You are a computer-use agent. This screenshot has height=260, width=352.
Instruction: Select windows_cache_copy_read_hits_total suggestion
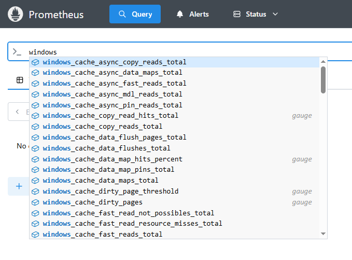coord(174,116)
